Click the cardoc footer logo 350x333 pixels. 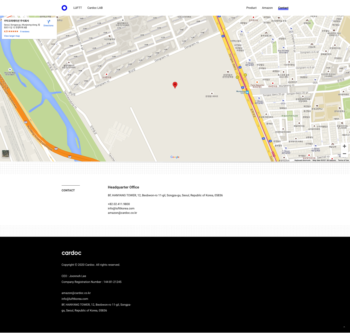pyautogui.click(x=71, y=253)
